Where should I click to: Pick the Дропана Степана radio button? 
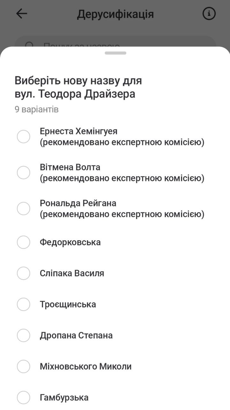coord(23,335)
